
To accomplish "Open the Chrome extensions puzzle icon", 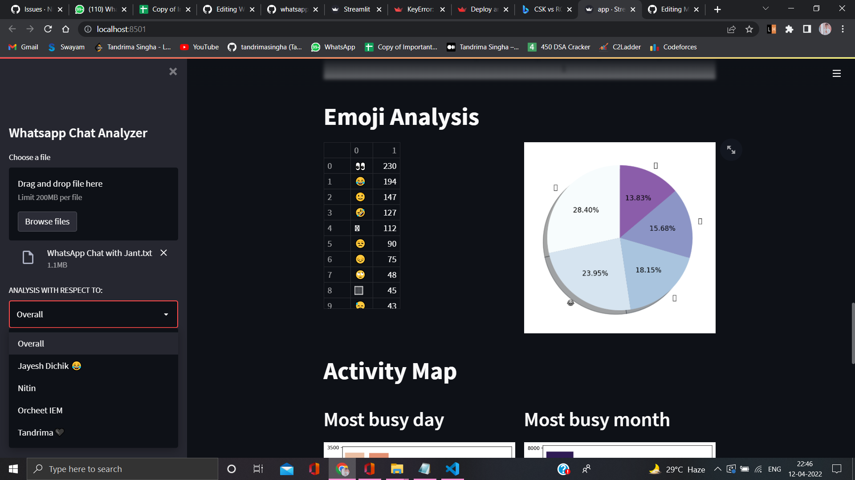I will [790, 29].
